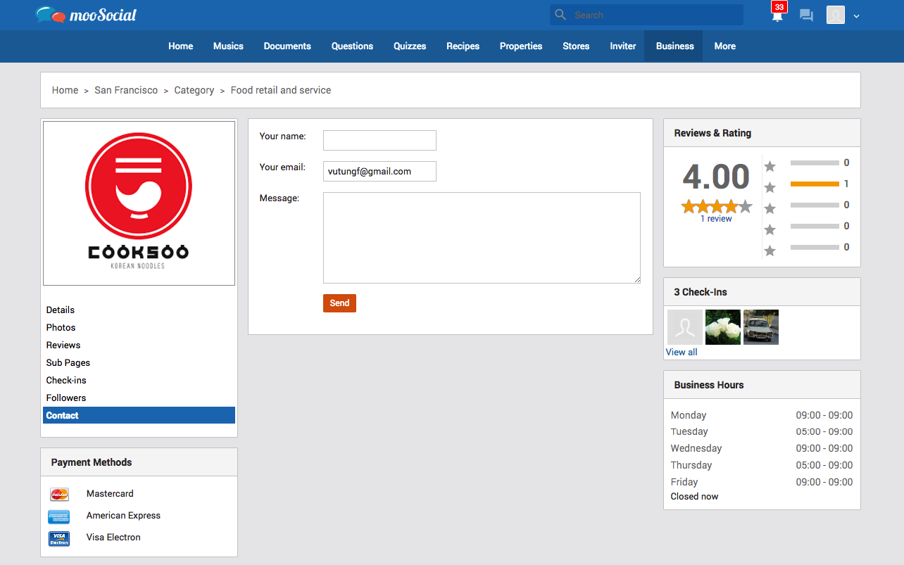904x565 pixels.
Task: Click the top gray rating bar
Action: [x=815, y=163]
